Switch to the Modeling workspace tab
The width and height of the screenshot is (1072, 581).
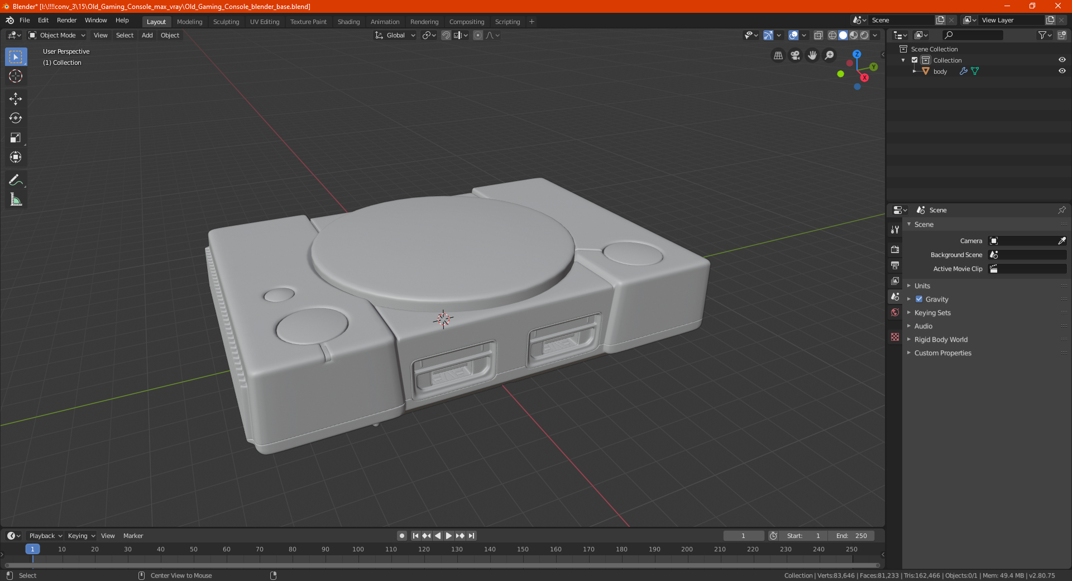tap(189, 22)
